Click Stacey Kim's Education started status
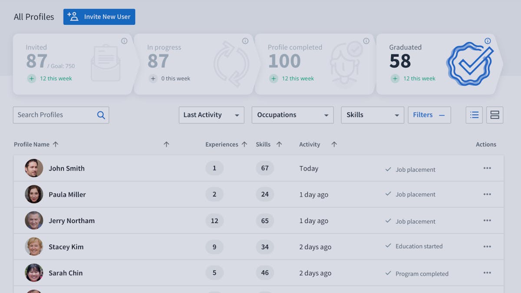The height and width of the screenshot is (293, 521). (x=414, y=246)
